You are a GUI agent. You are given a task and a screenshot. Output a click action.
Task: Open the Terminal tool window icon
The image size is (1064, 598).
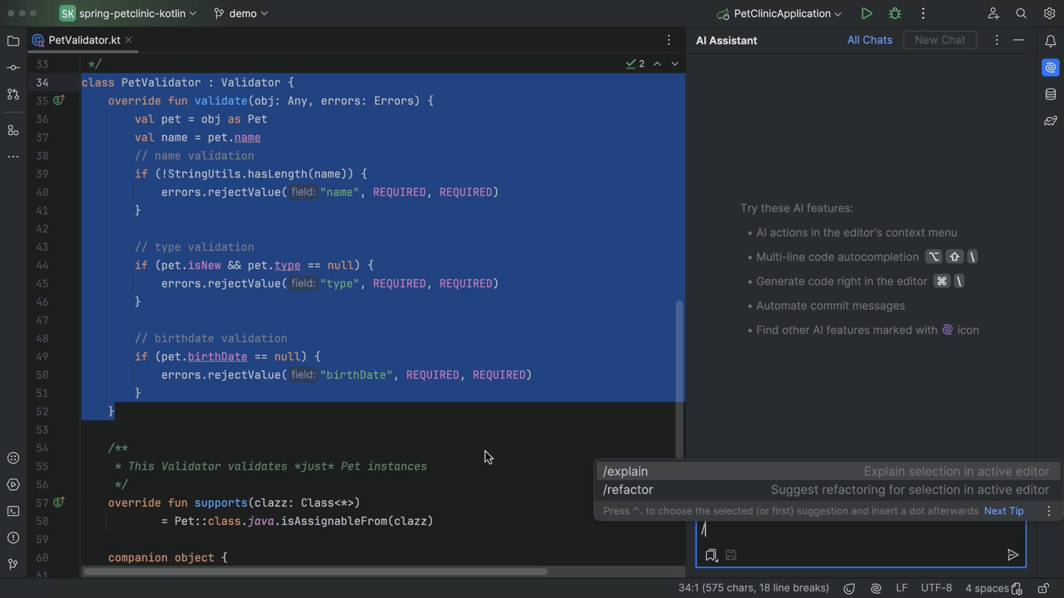pyautogui.click(x=13, y=511)
